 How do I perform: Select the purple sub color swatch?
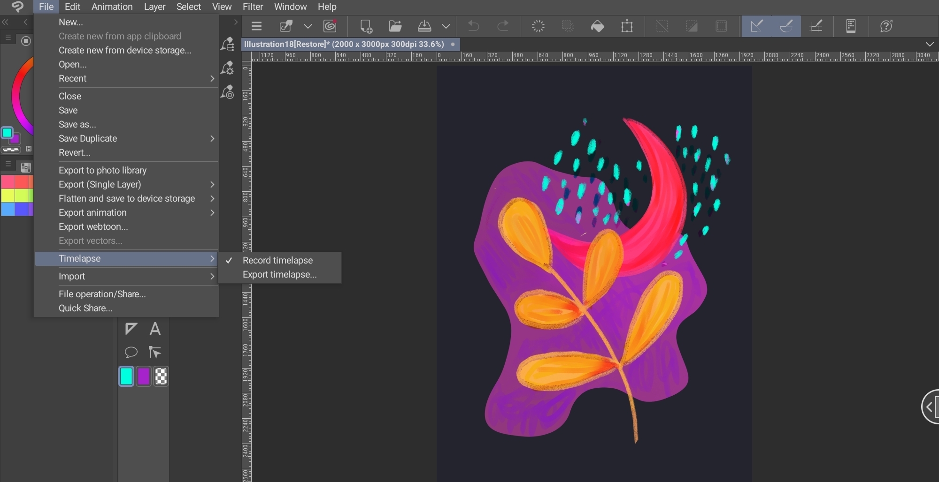click(144, 376)
